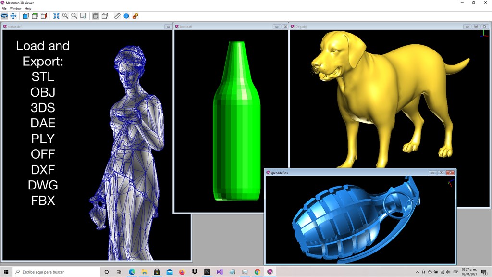The image size is (492, 277).
Task: Click the fit to view icon
Action: 56,16
